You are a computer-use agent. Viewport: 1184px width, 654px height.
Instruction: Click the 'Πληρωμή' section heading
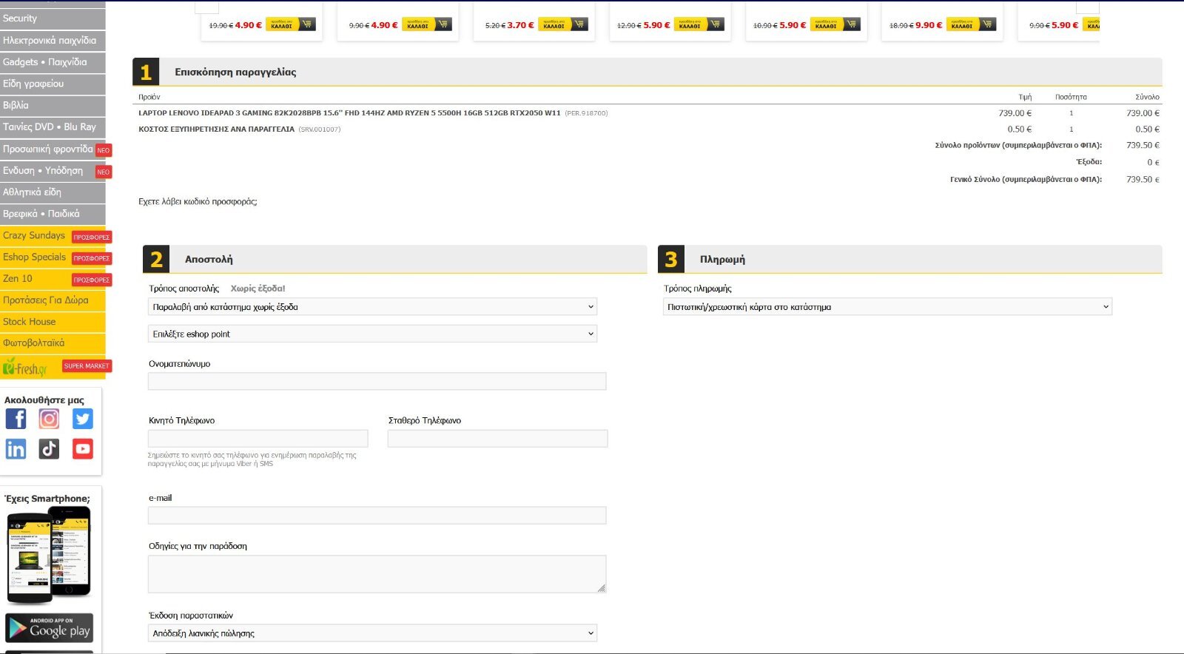722,260
